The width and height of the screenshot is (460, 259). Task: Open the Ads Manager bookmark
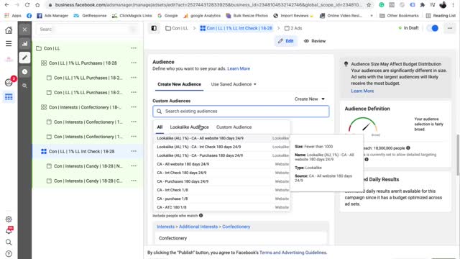[x=52, y=16]
